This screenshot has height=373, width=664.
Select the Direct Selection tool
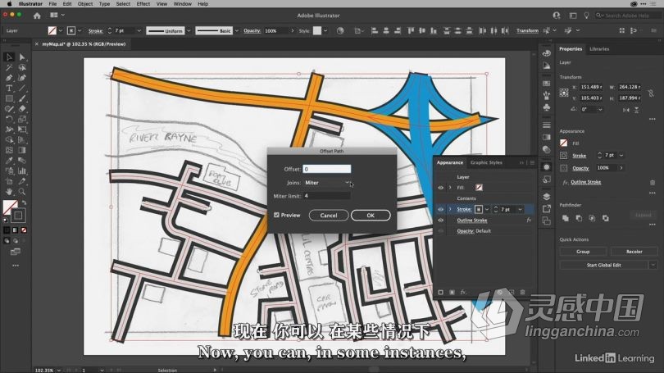22,57
